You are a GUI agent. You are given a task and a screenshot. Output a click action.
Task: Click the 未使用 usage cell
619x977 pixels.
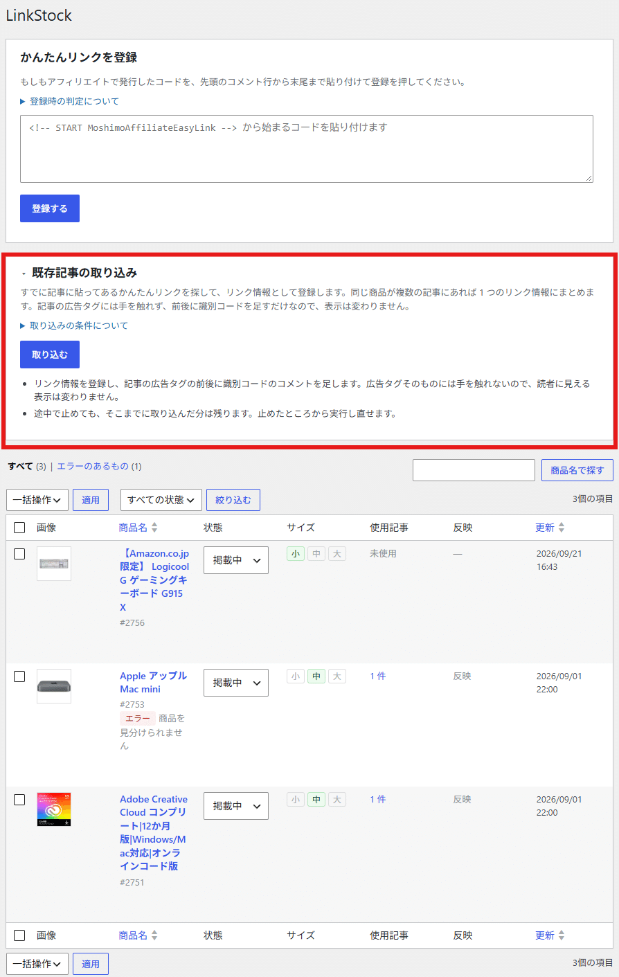click(383, 554)
